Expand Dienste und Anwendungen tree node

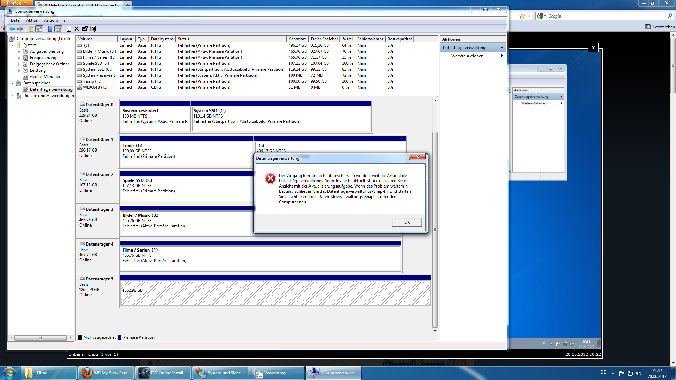[13, 96]
